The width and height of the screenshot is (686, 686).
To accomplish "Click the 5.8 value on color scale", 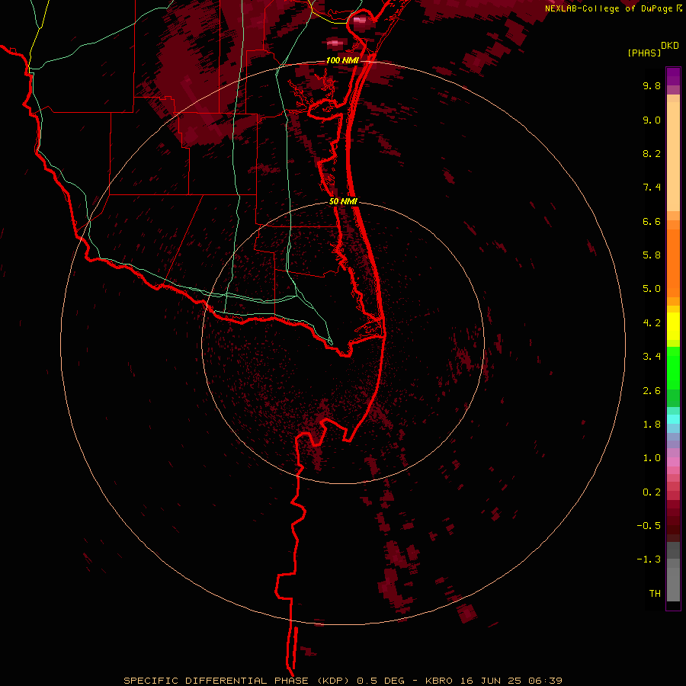I will coord(652,255).
